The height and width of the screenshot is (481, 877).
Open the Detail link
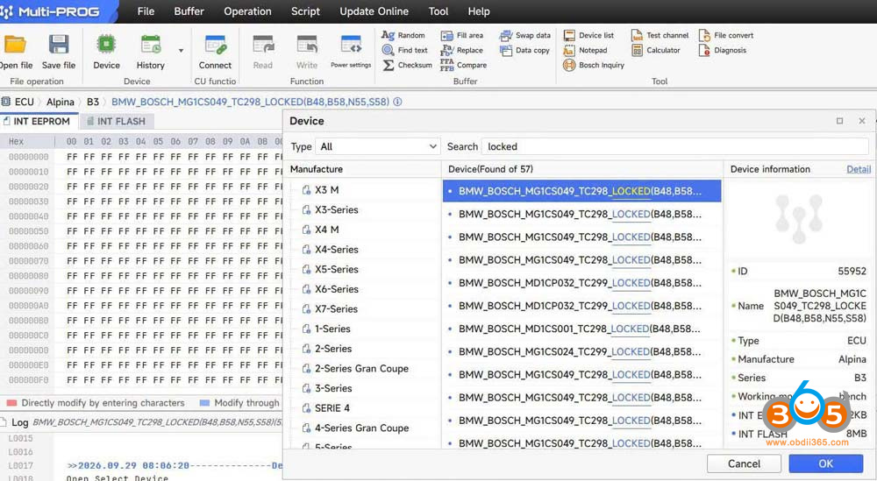point(859,169)
